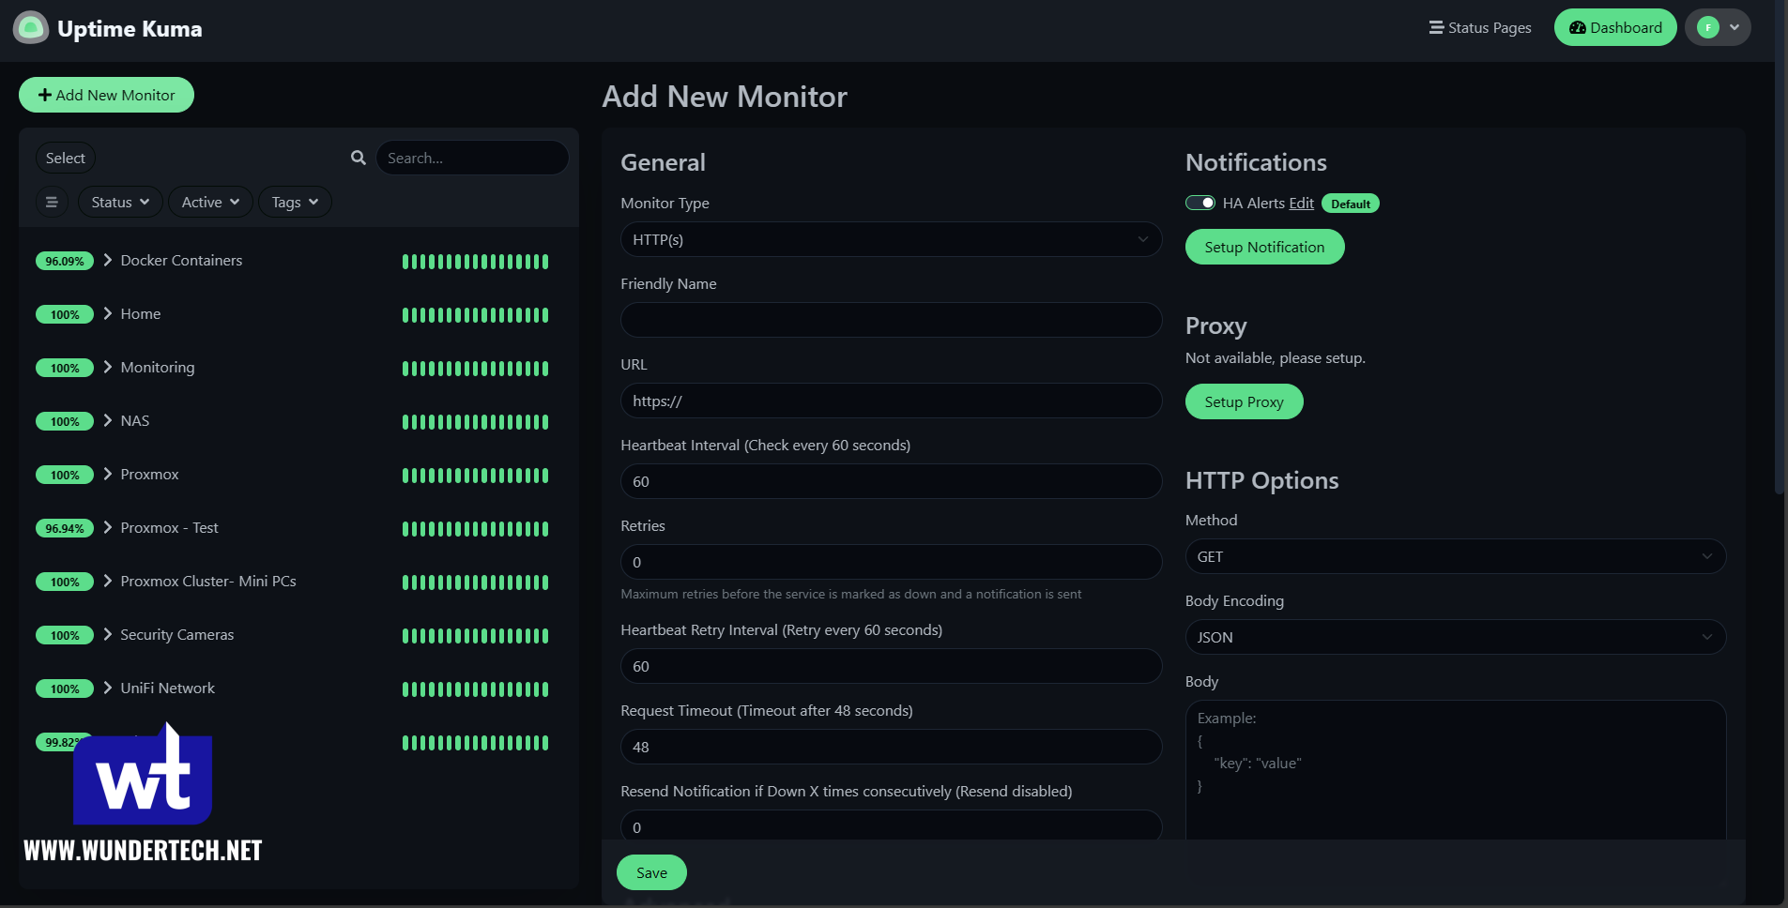Open the Active filter dropdown

(x=210, y=202)
